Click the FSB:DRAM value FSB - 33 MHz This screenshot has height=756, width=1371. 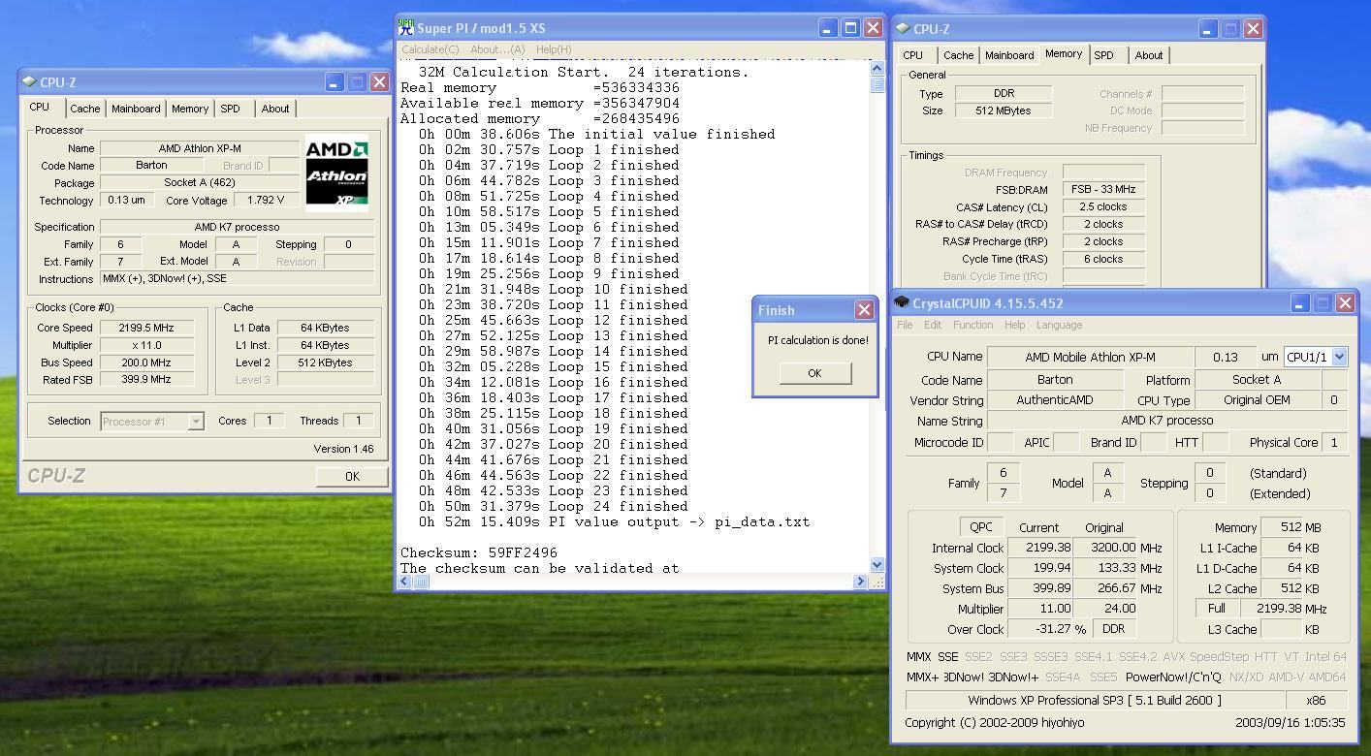tap(1103, 189)
